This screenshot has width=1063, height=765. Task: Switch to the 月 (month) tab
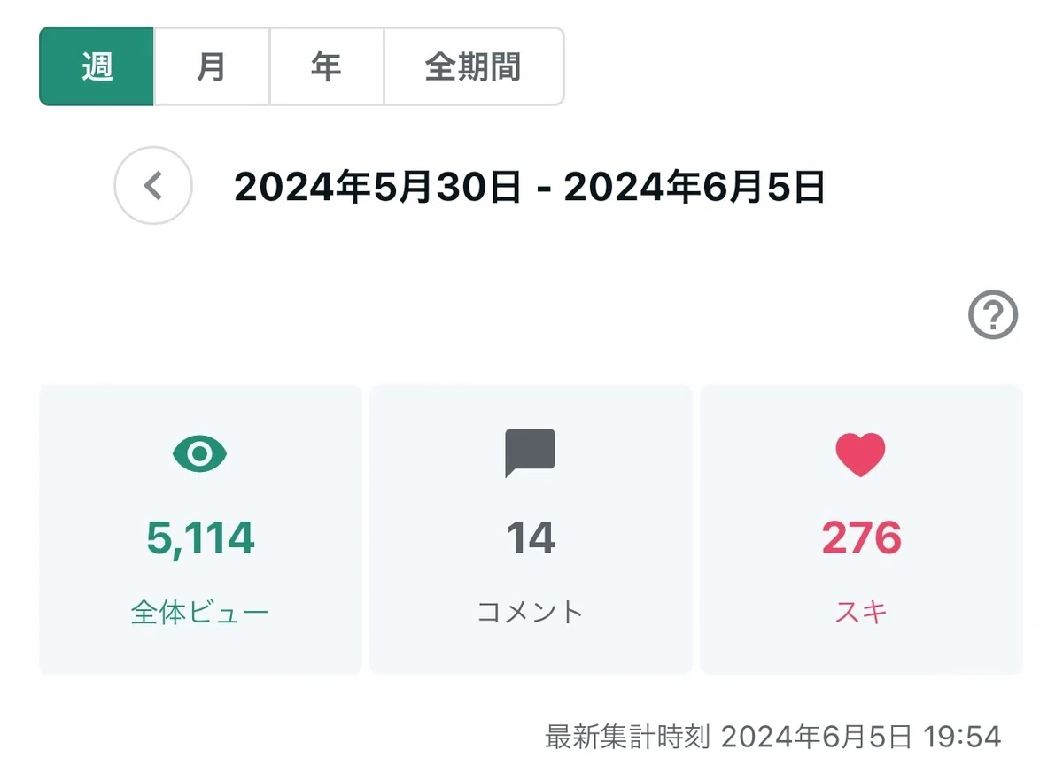(x=212, y=66)
